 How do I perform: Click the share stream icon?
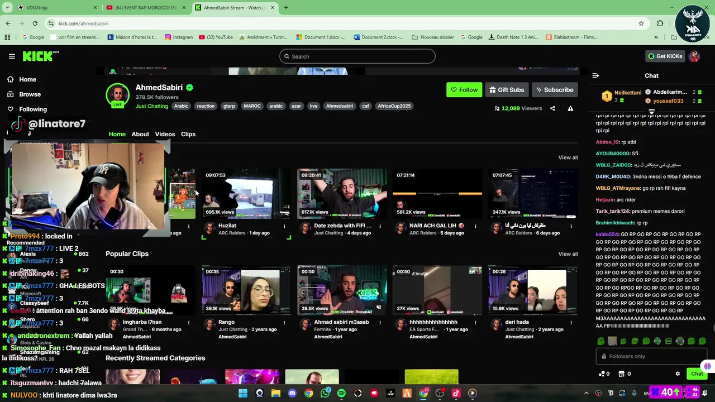tap(552, 108)
